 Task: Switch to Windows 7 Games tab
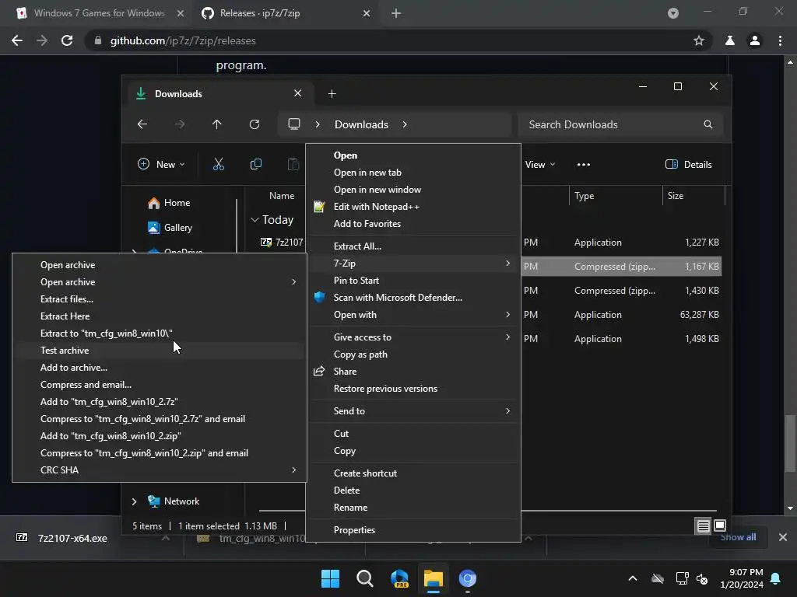point(99,13)
